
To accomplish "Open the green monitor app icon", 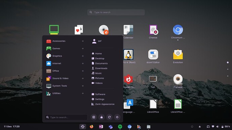I will coord(54,30).
